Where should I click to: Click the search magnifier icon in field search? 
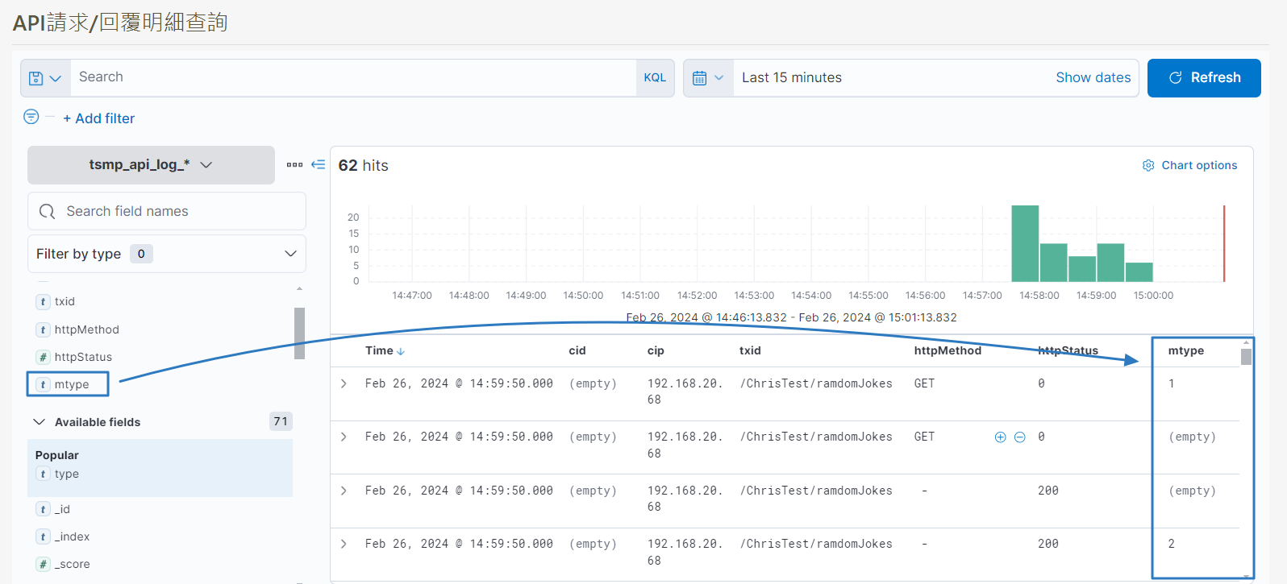pos(48,211)
